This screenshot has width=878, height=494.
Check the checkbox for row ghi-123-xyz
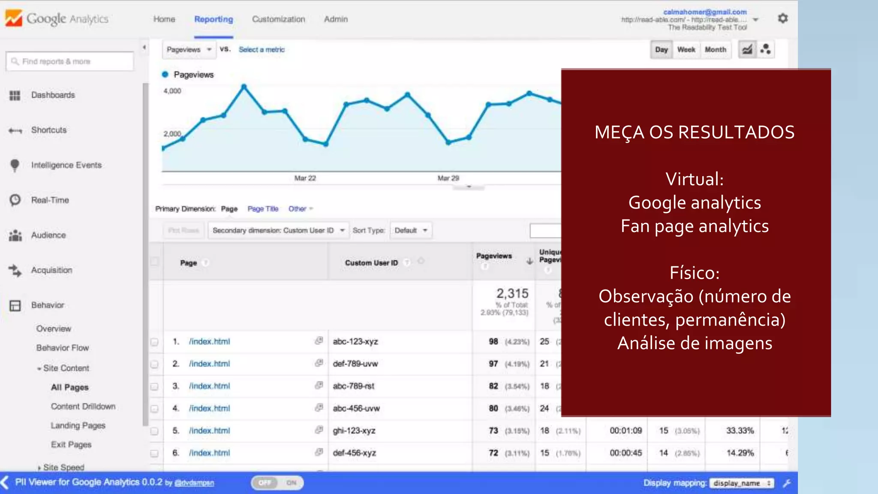(x=154, y=431)
